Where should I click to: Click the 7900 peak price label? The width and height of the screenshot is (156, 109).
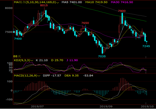122,11
